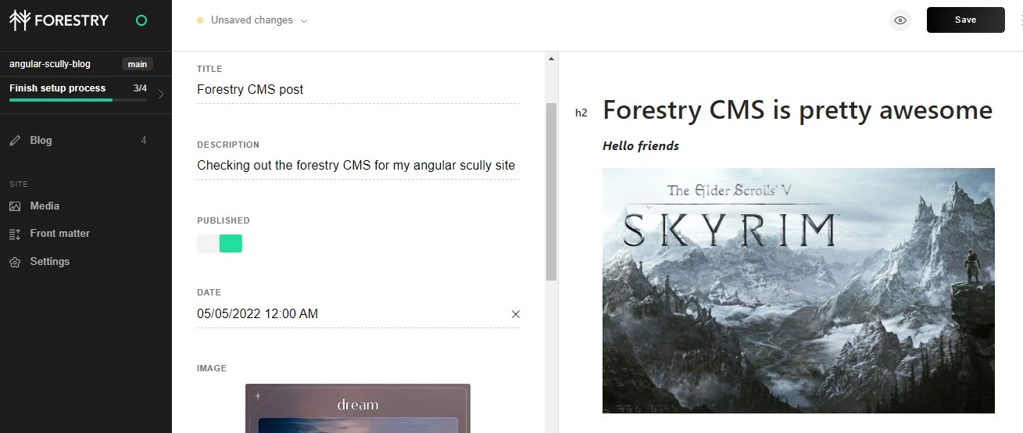1023x433 pixels.
Task: Click the angular-scully-blog site name
Action: (52, 65)
